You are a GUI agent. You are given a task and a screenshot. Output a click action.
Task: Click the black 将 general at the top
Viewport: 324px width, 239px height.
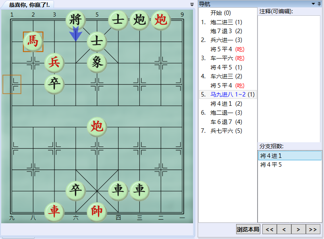pos(75,19)
